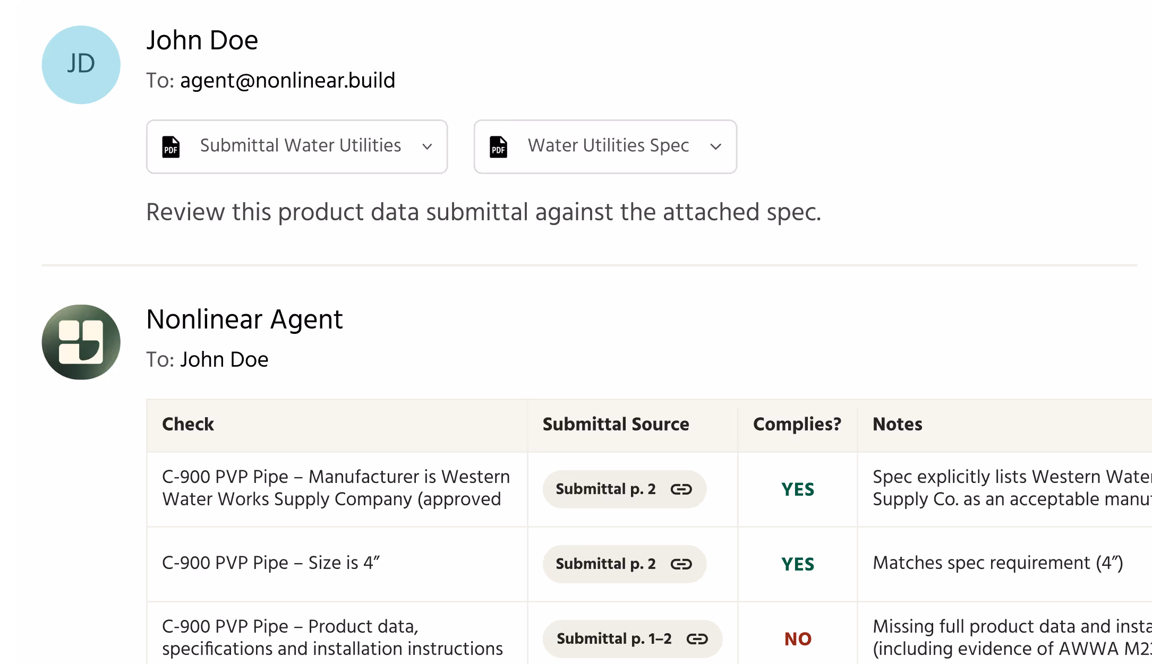
Task: Click the JD avatar circle
Action: 81,65
